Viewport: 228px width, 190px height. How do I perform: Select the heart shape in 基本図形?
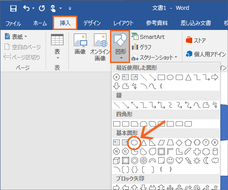(x=179, y=160)
